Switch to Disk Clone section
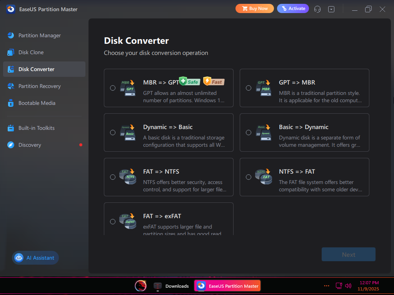394x295 pixels. click(44, 52)
